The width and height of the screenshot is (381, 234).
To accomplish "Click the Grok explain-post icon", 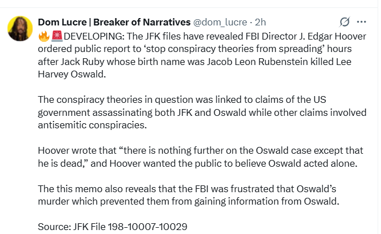I will coord(344,22).
